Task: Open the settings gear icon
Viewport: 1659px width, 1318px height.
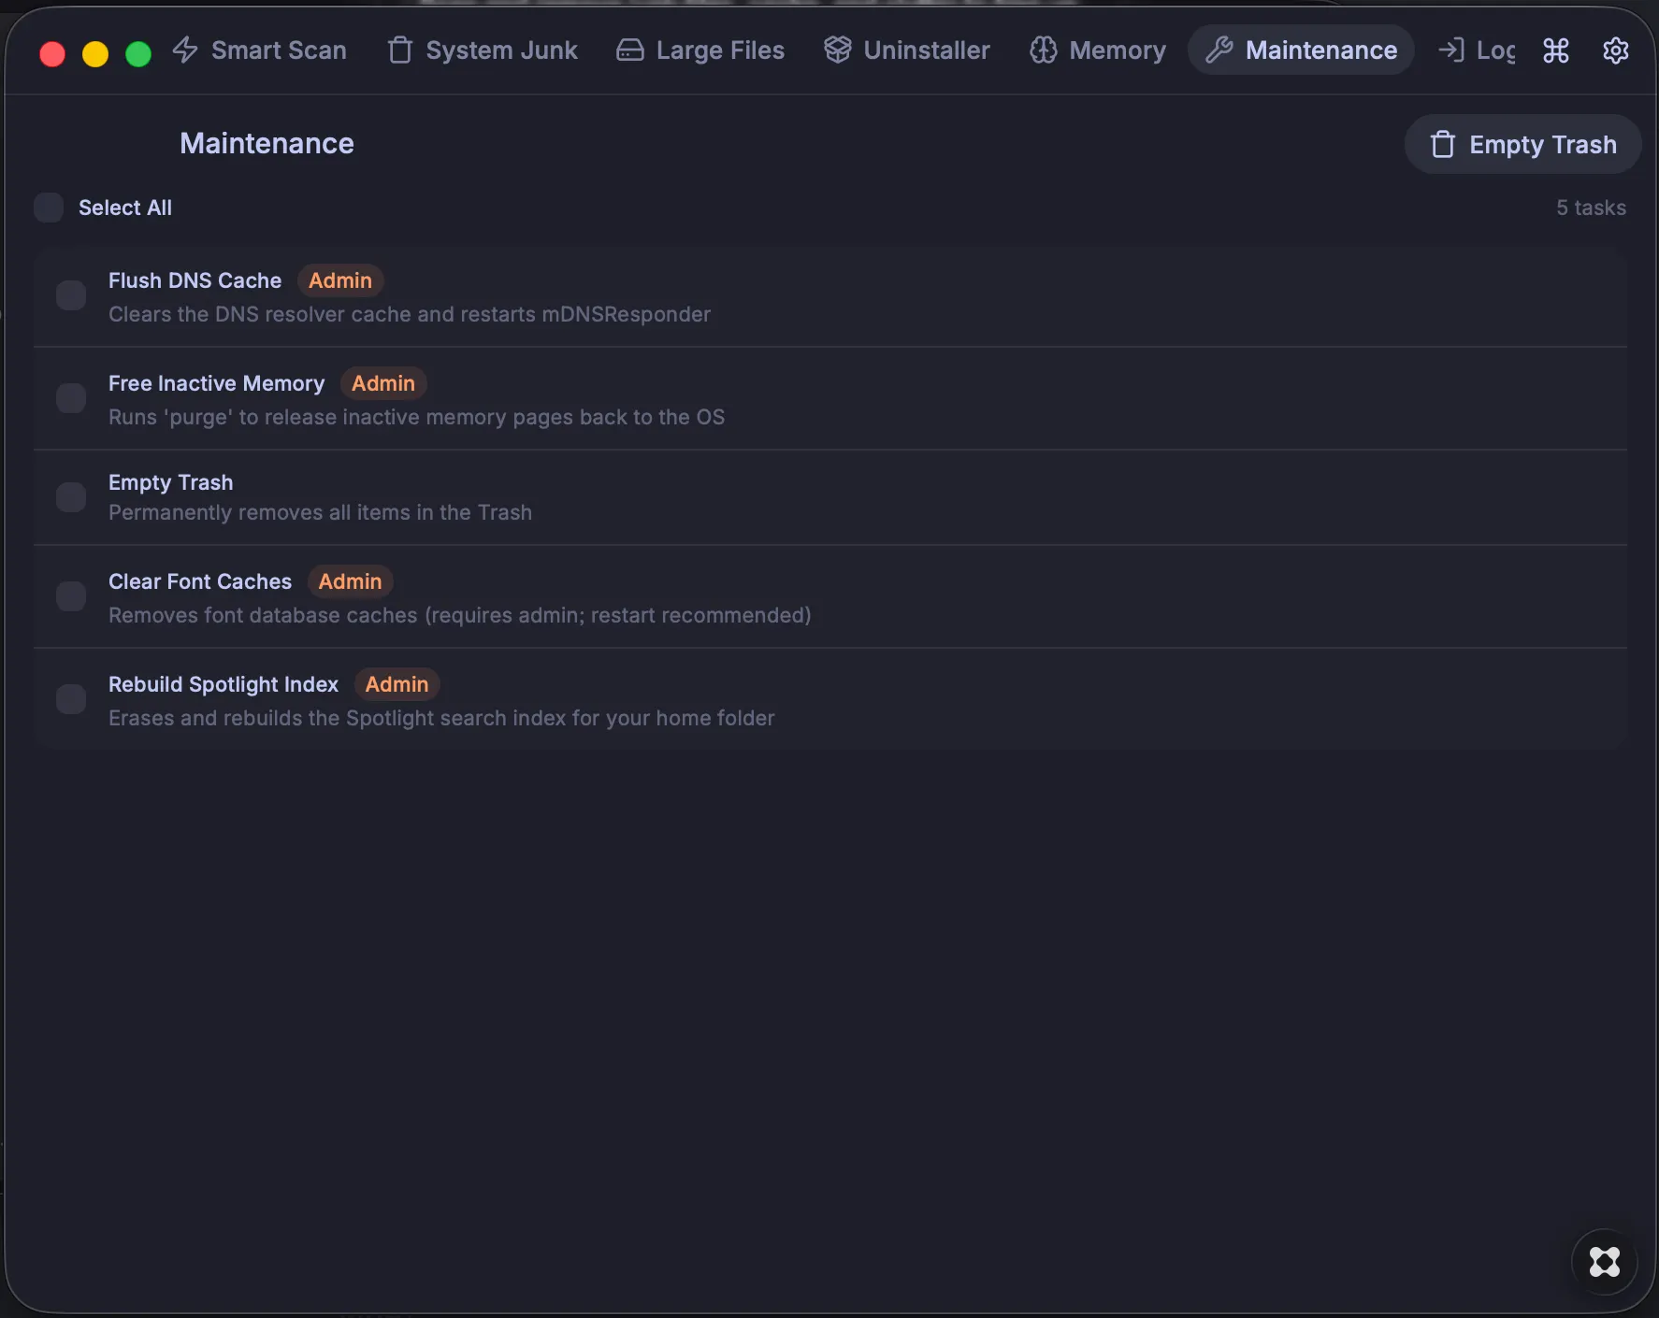Action: click(1615, 50)
